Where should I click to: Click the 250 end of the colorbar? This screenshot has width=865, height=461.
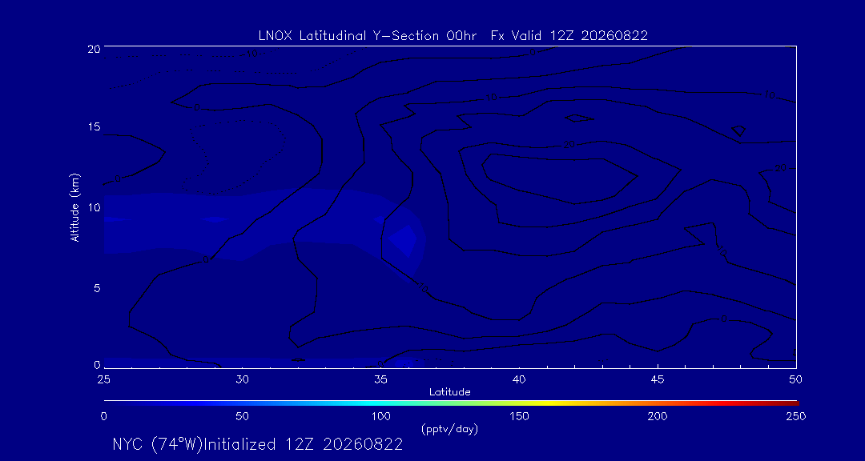(x=797, y=403)
